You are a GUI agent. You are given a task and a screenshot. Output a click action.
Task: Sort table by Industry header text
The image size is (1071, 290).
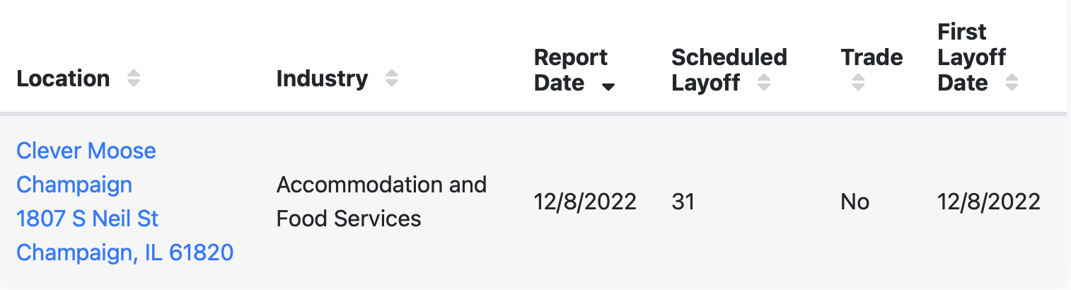pos(322,79)
